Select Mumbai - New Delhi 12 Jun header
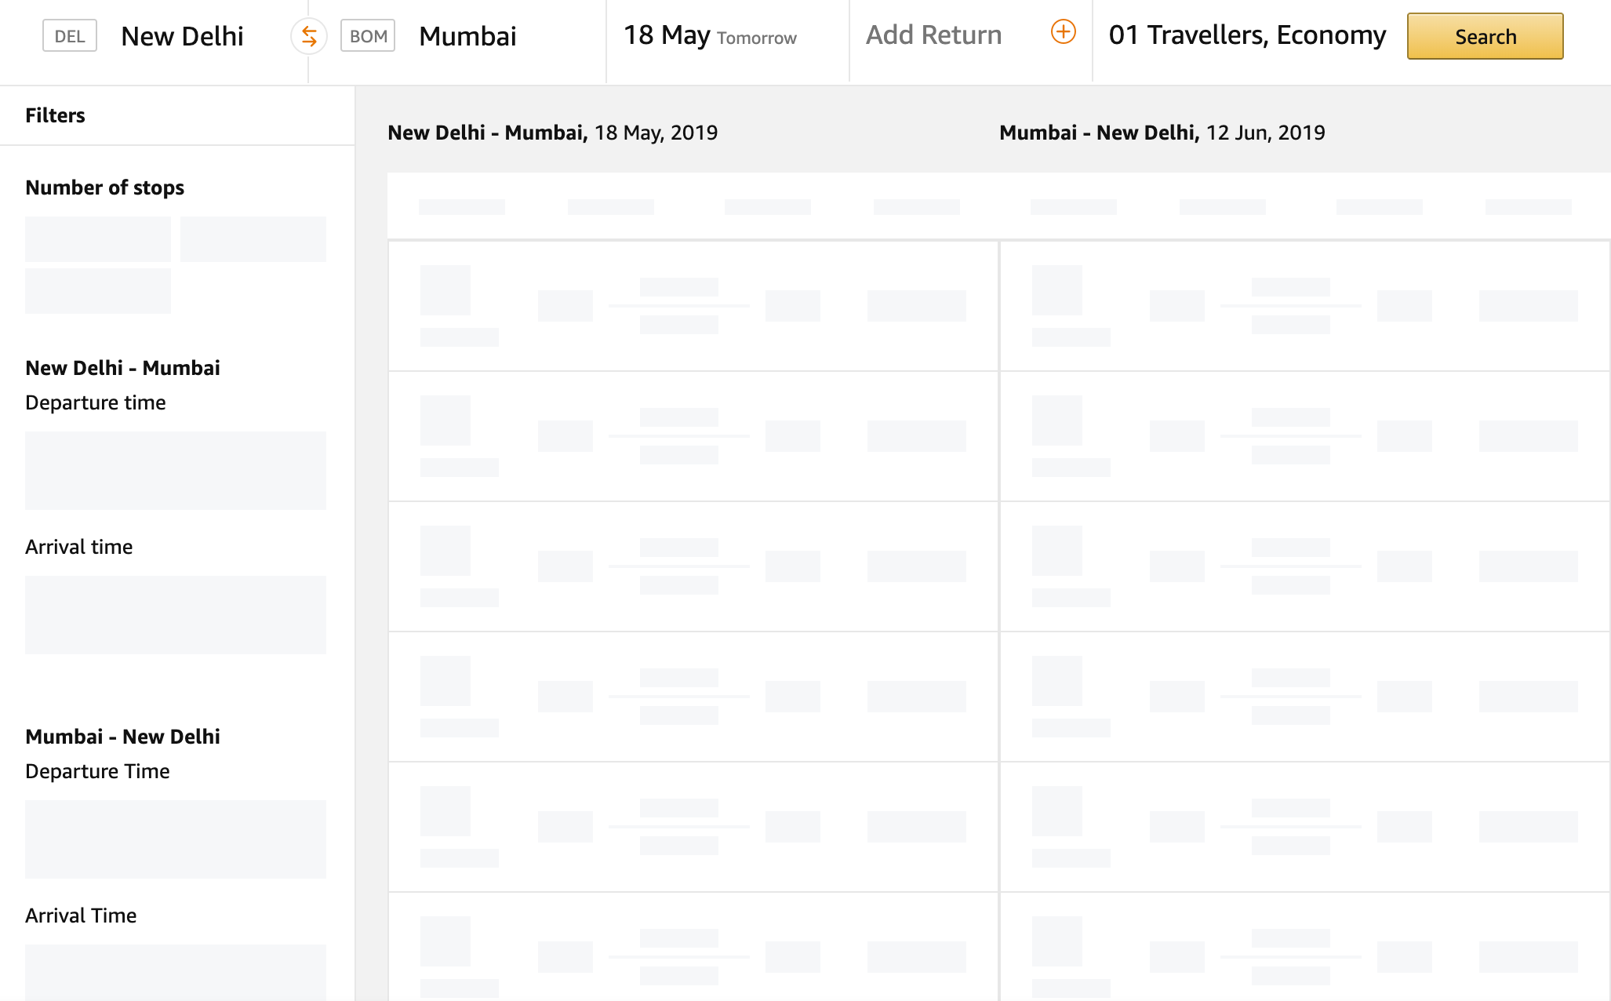Screen dimensions: 1611x1001 click(x=1162, y=133)
